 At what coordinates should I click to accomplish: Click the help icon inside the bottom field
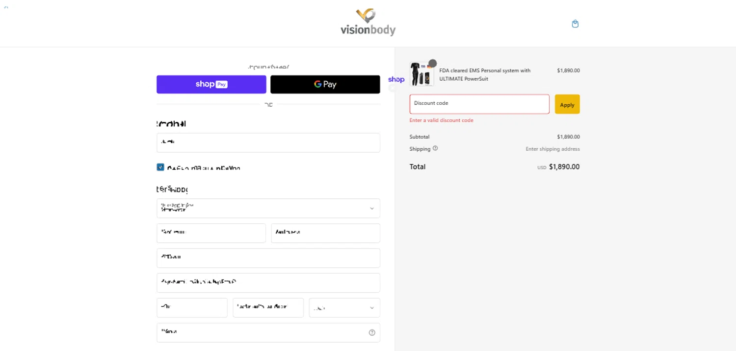372,332
